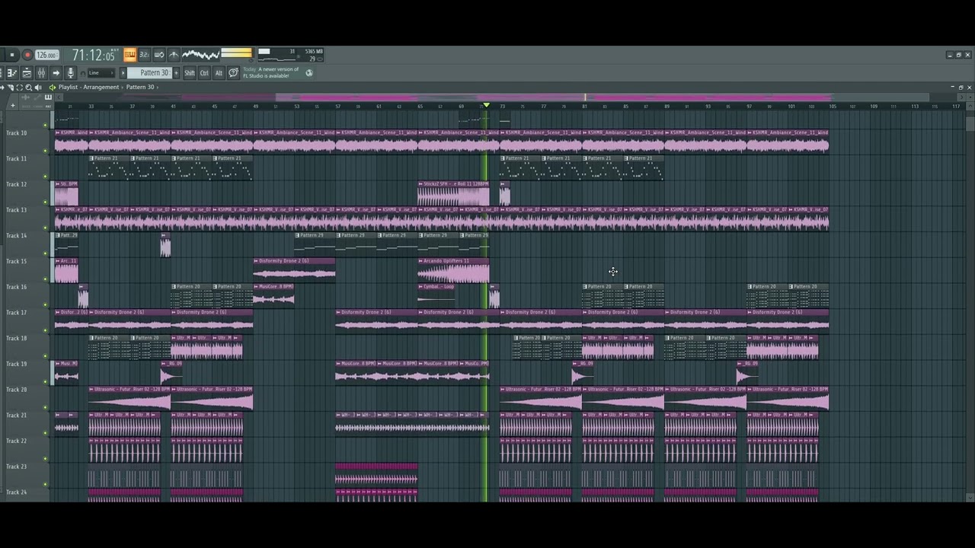Viewport: 975px width, 548px height.
Task: Add a new pattern with plus button
Action: [176, 73]
